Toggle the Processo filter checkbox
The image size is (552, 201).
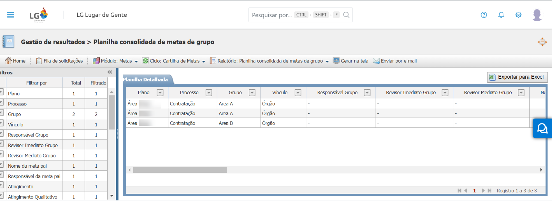point(1,102)
